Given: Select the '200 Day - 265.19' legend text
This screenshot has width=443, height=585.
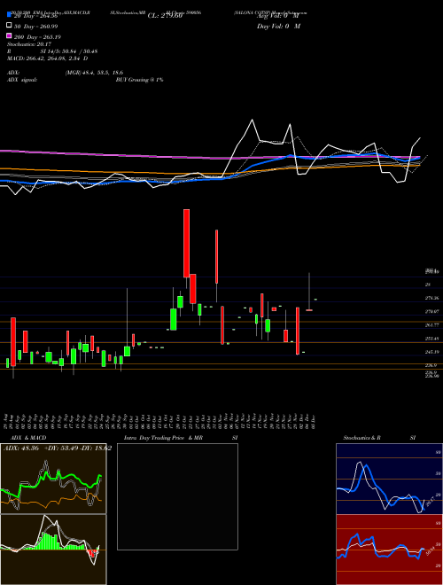Looking at the screenshot, I should coord(37,37).
